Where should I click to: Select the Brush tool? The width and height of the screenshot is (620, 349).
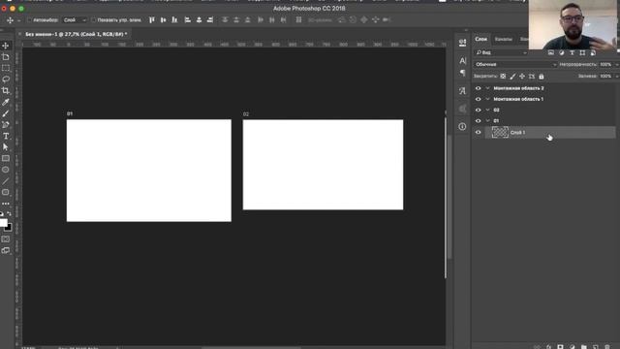(6, 113)
